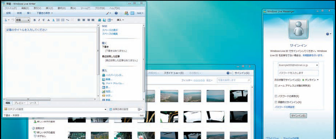Click 'サインイン(G)' in Photo Gallery toolbar
This screenshot has height=139, width=336.
pos(242,73)
